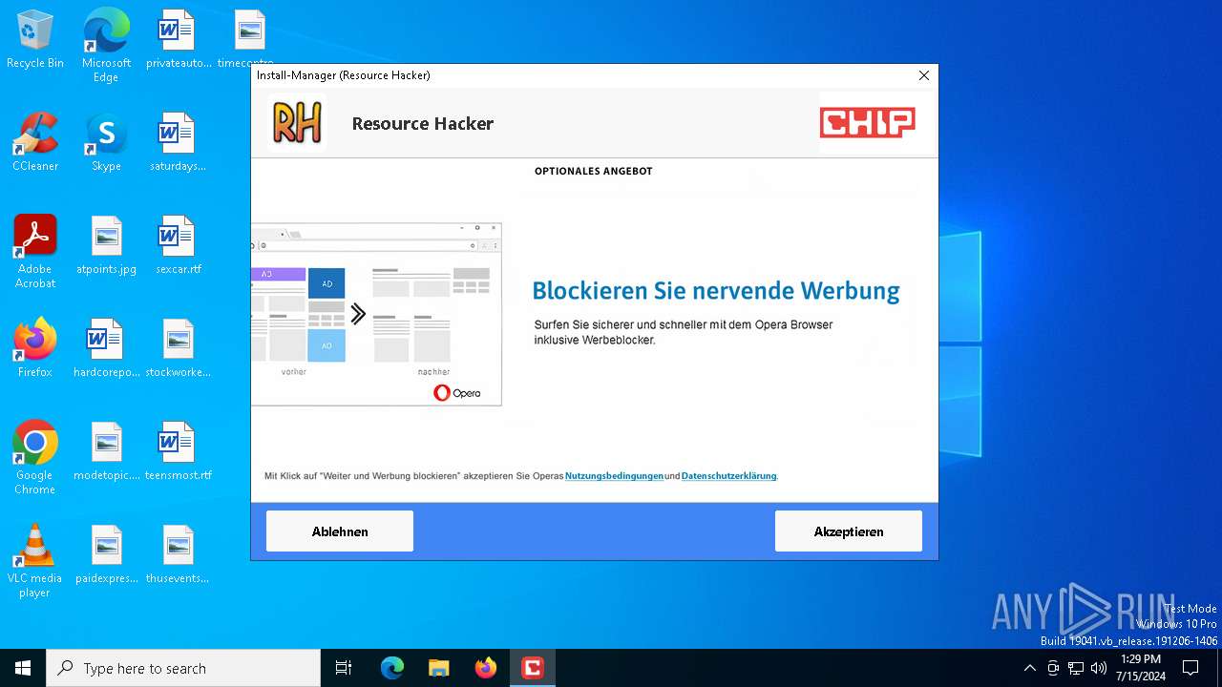
Task: Select the stockworke image file icon
Action: point(178,349)
